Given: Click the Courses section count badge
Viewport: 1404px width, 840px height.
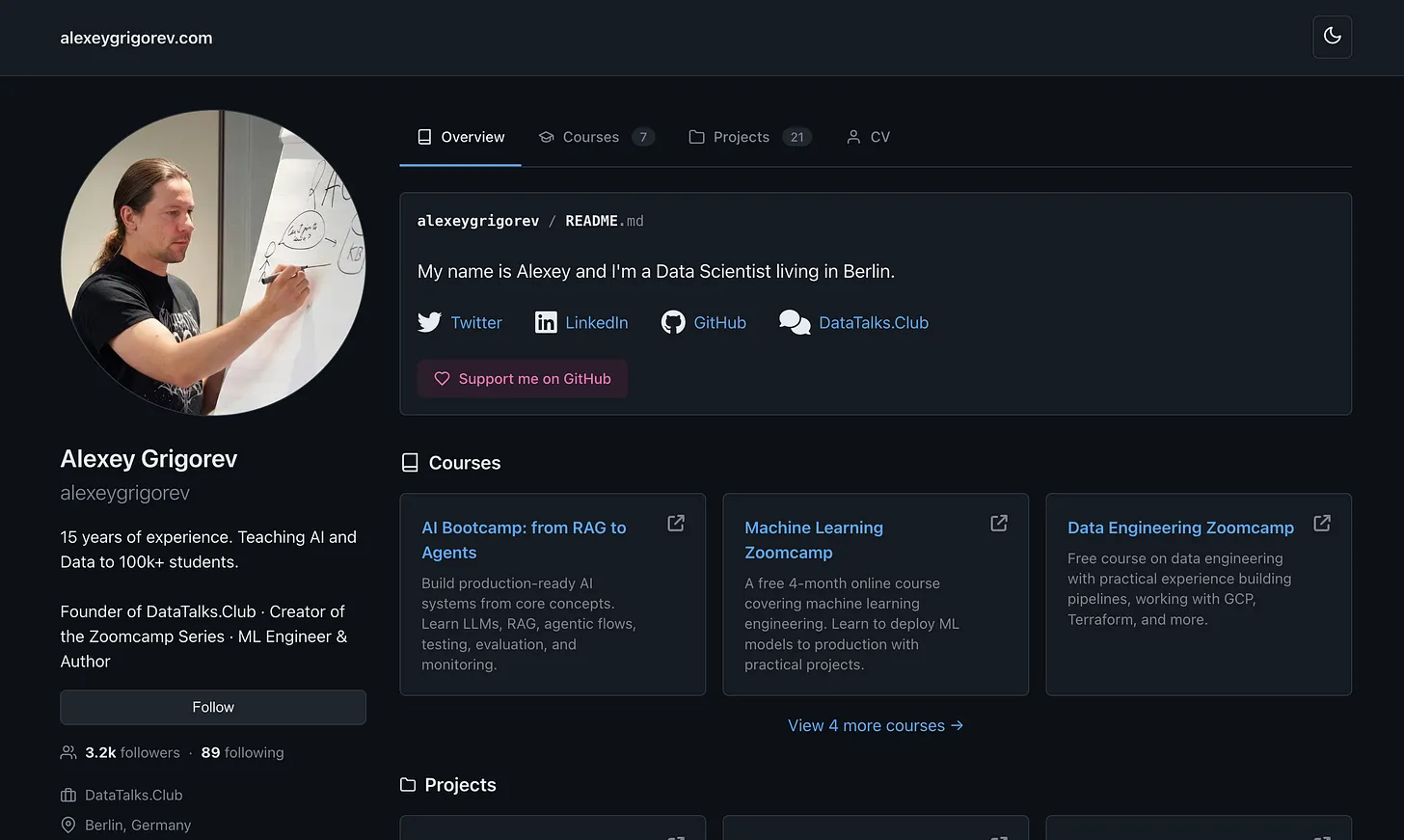Looking at the screenshot, I should coord(642,136).
